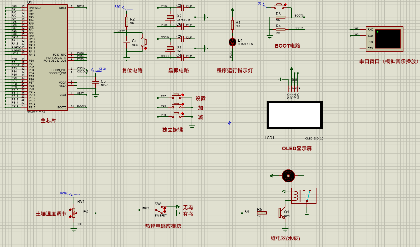Select capacitor C1 100nF
Viewport: 420px width, 247px height.
coord(127,42)
